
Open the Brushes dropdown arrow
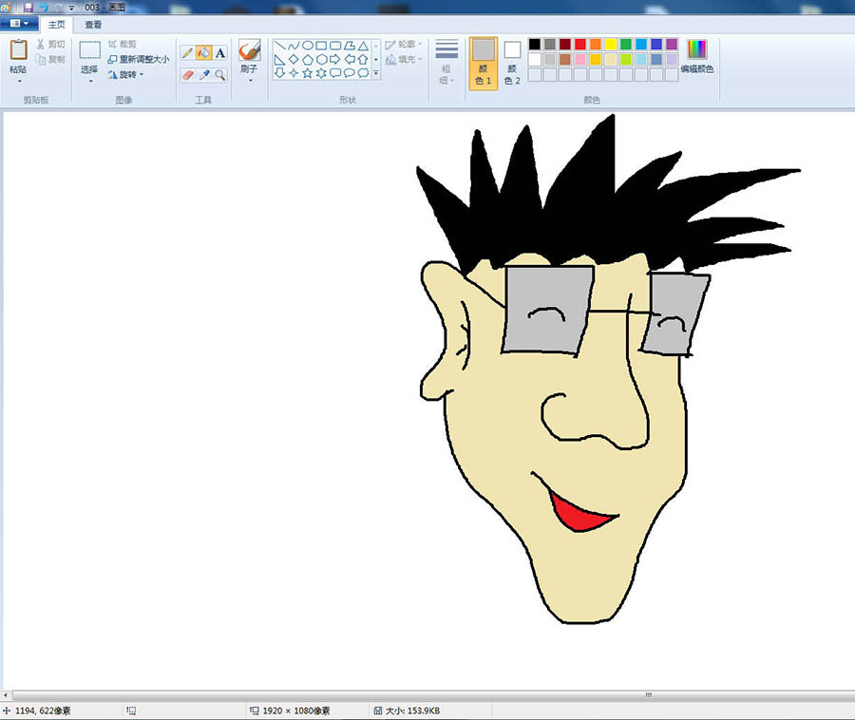pyautogui.click(x=250, y=81)
